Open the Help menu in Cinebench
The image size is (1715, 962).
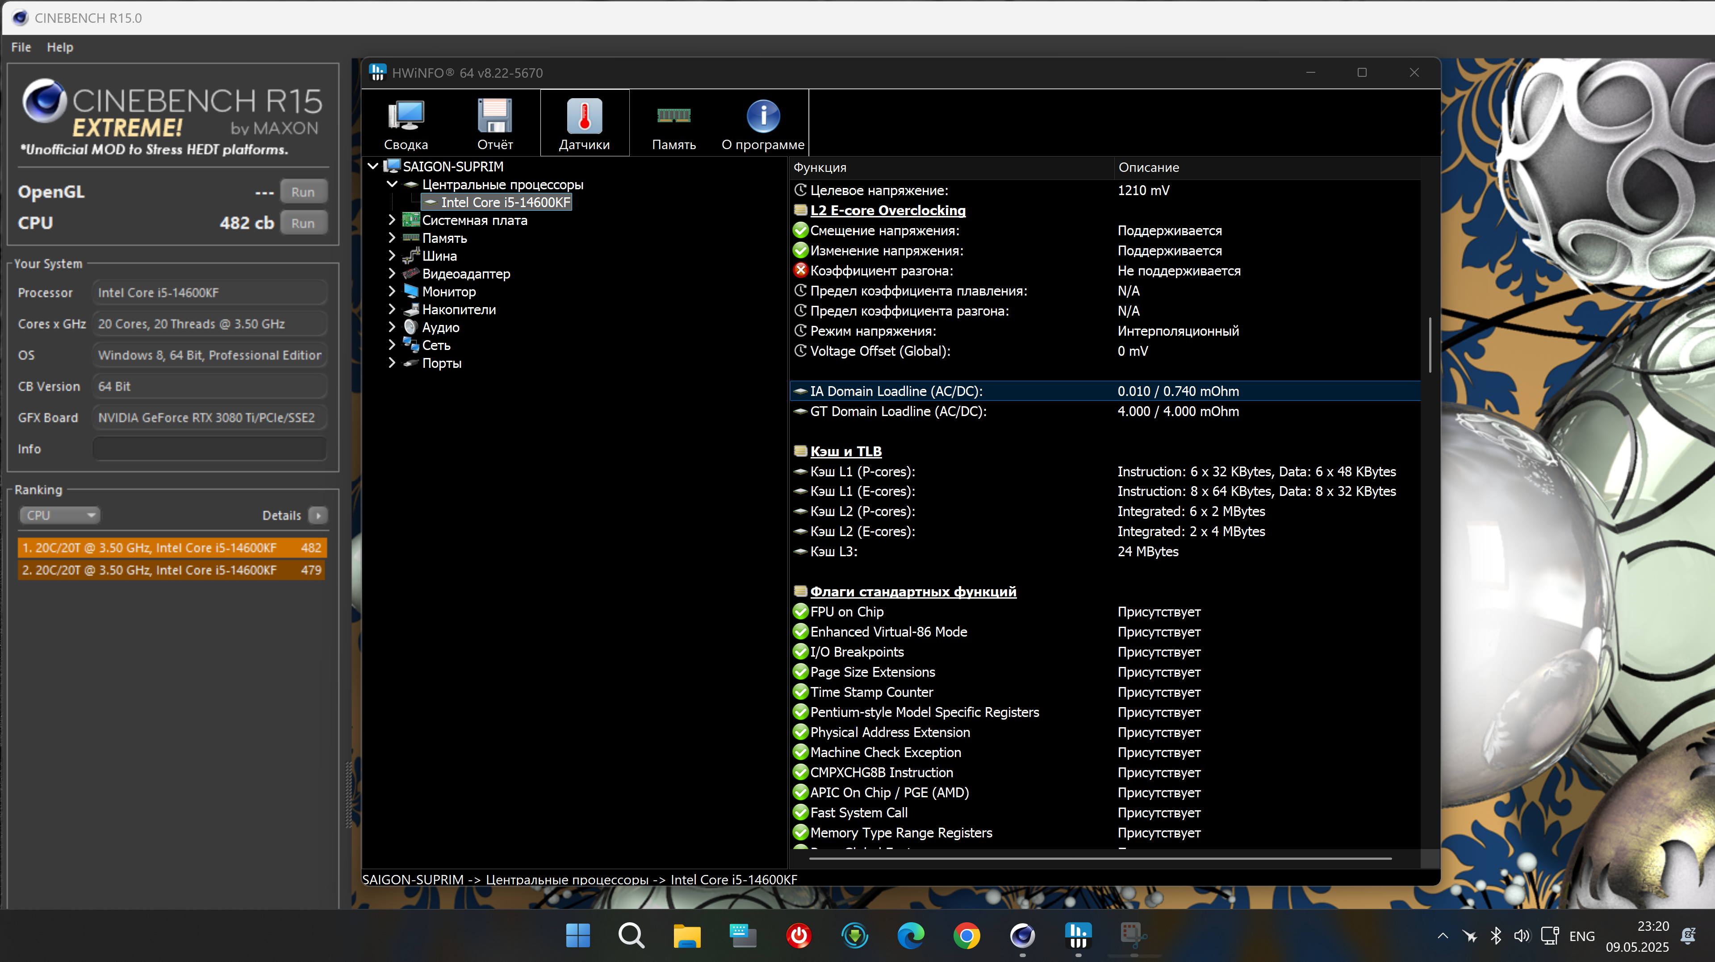coord(59,47)
